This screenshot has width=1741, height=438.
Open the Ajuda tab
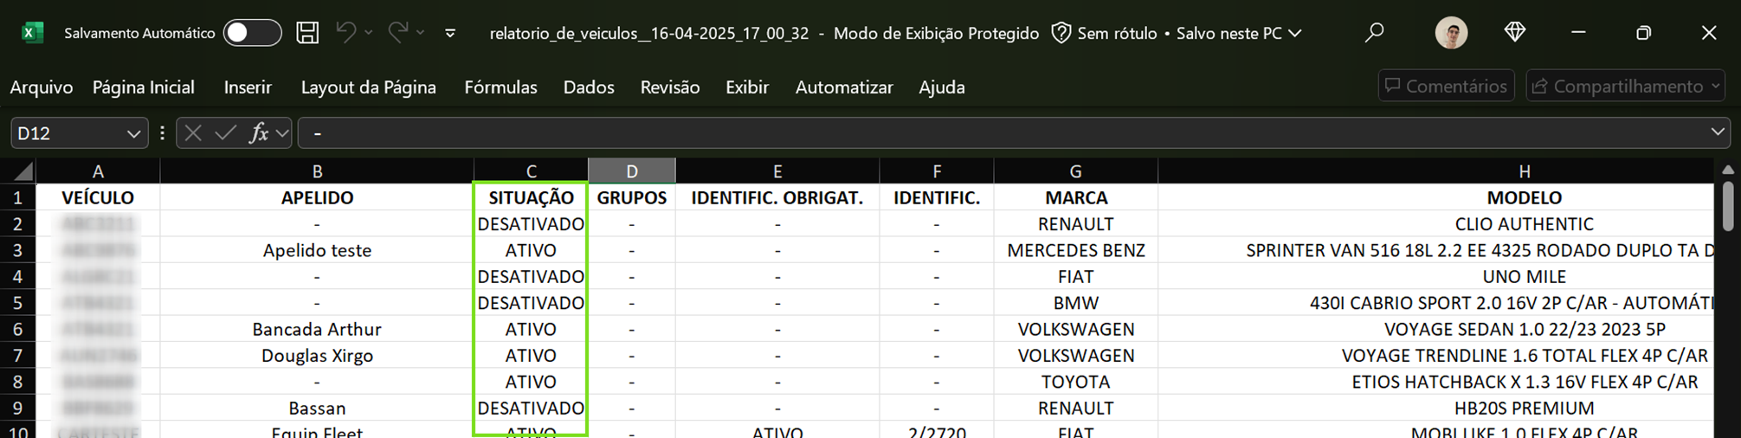pyautogui.click(x=942, y=87)
